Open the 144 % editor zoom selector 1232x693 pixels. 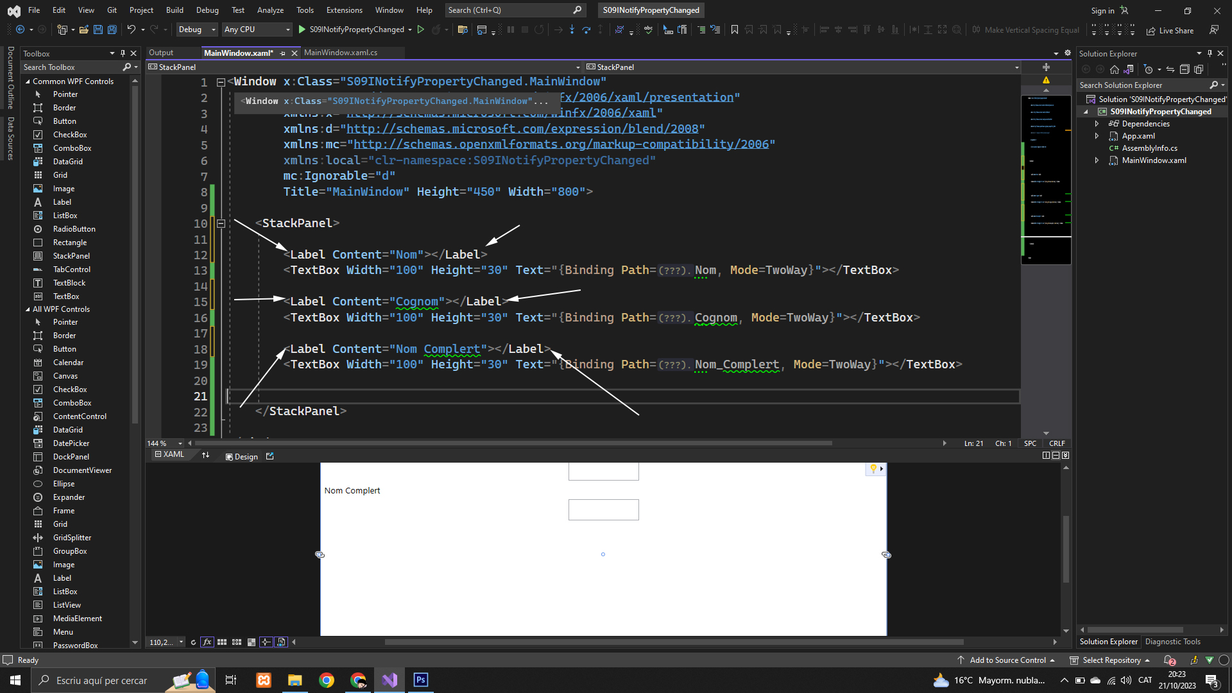pos(164,443)
